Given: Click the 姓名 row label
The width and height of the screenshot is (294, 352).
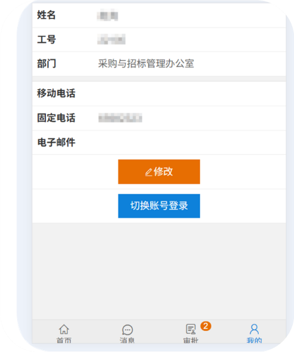Looking at the screenshot, I should [46, 15].
